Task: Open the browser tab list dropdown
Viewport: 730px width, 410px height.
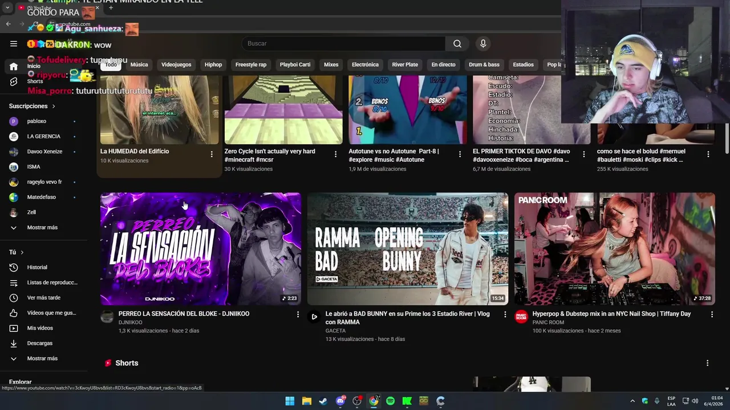Action: [x=7, y=8]
